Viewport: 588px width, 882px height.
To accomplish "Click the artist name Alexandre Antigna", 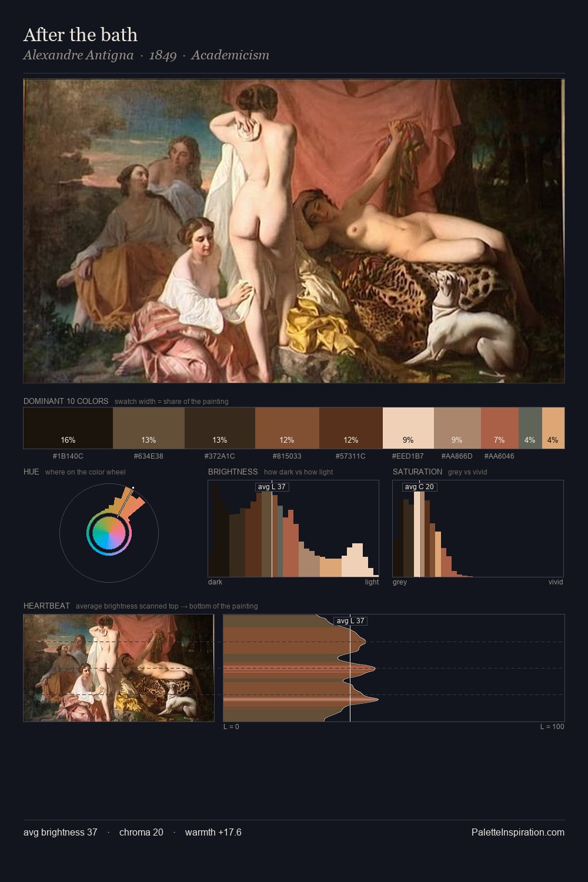I will [78, 55].
